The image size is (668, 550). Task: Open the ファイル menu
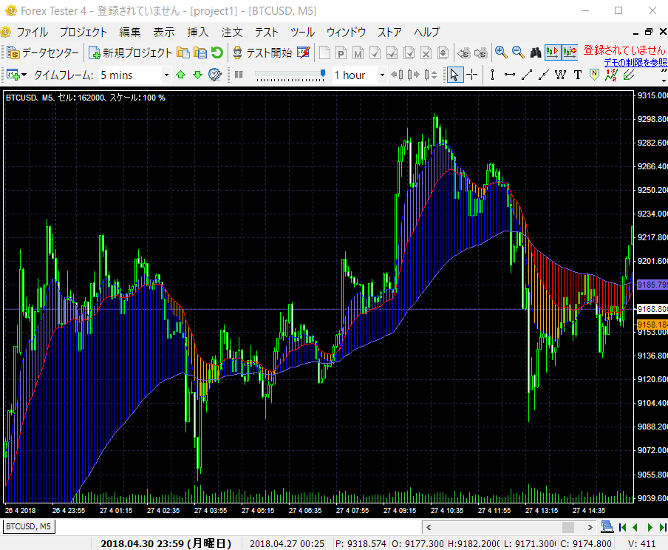pos(33,32)
